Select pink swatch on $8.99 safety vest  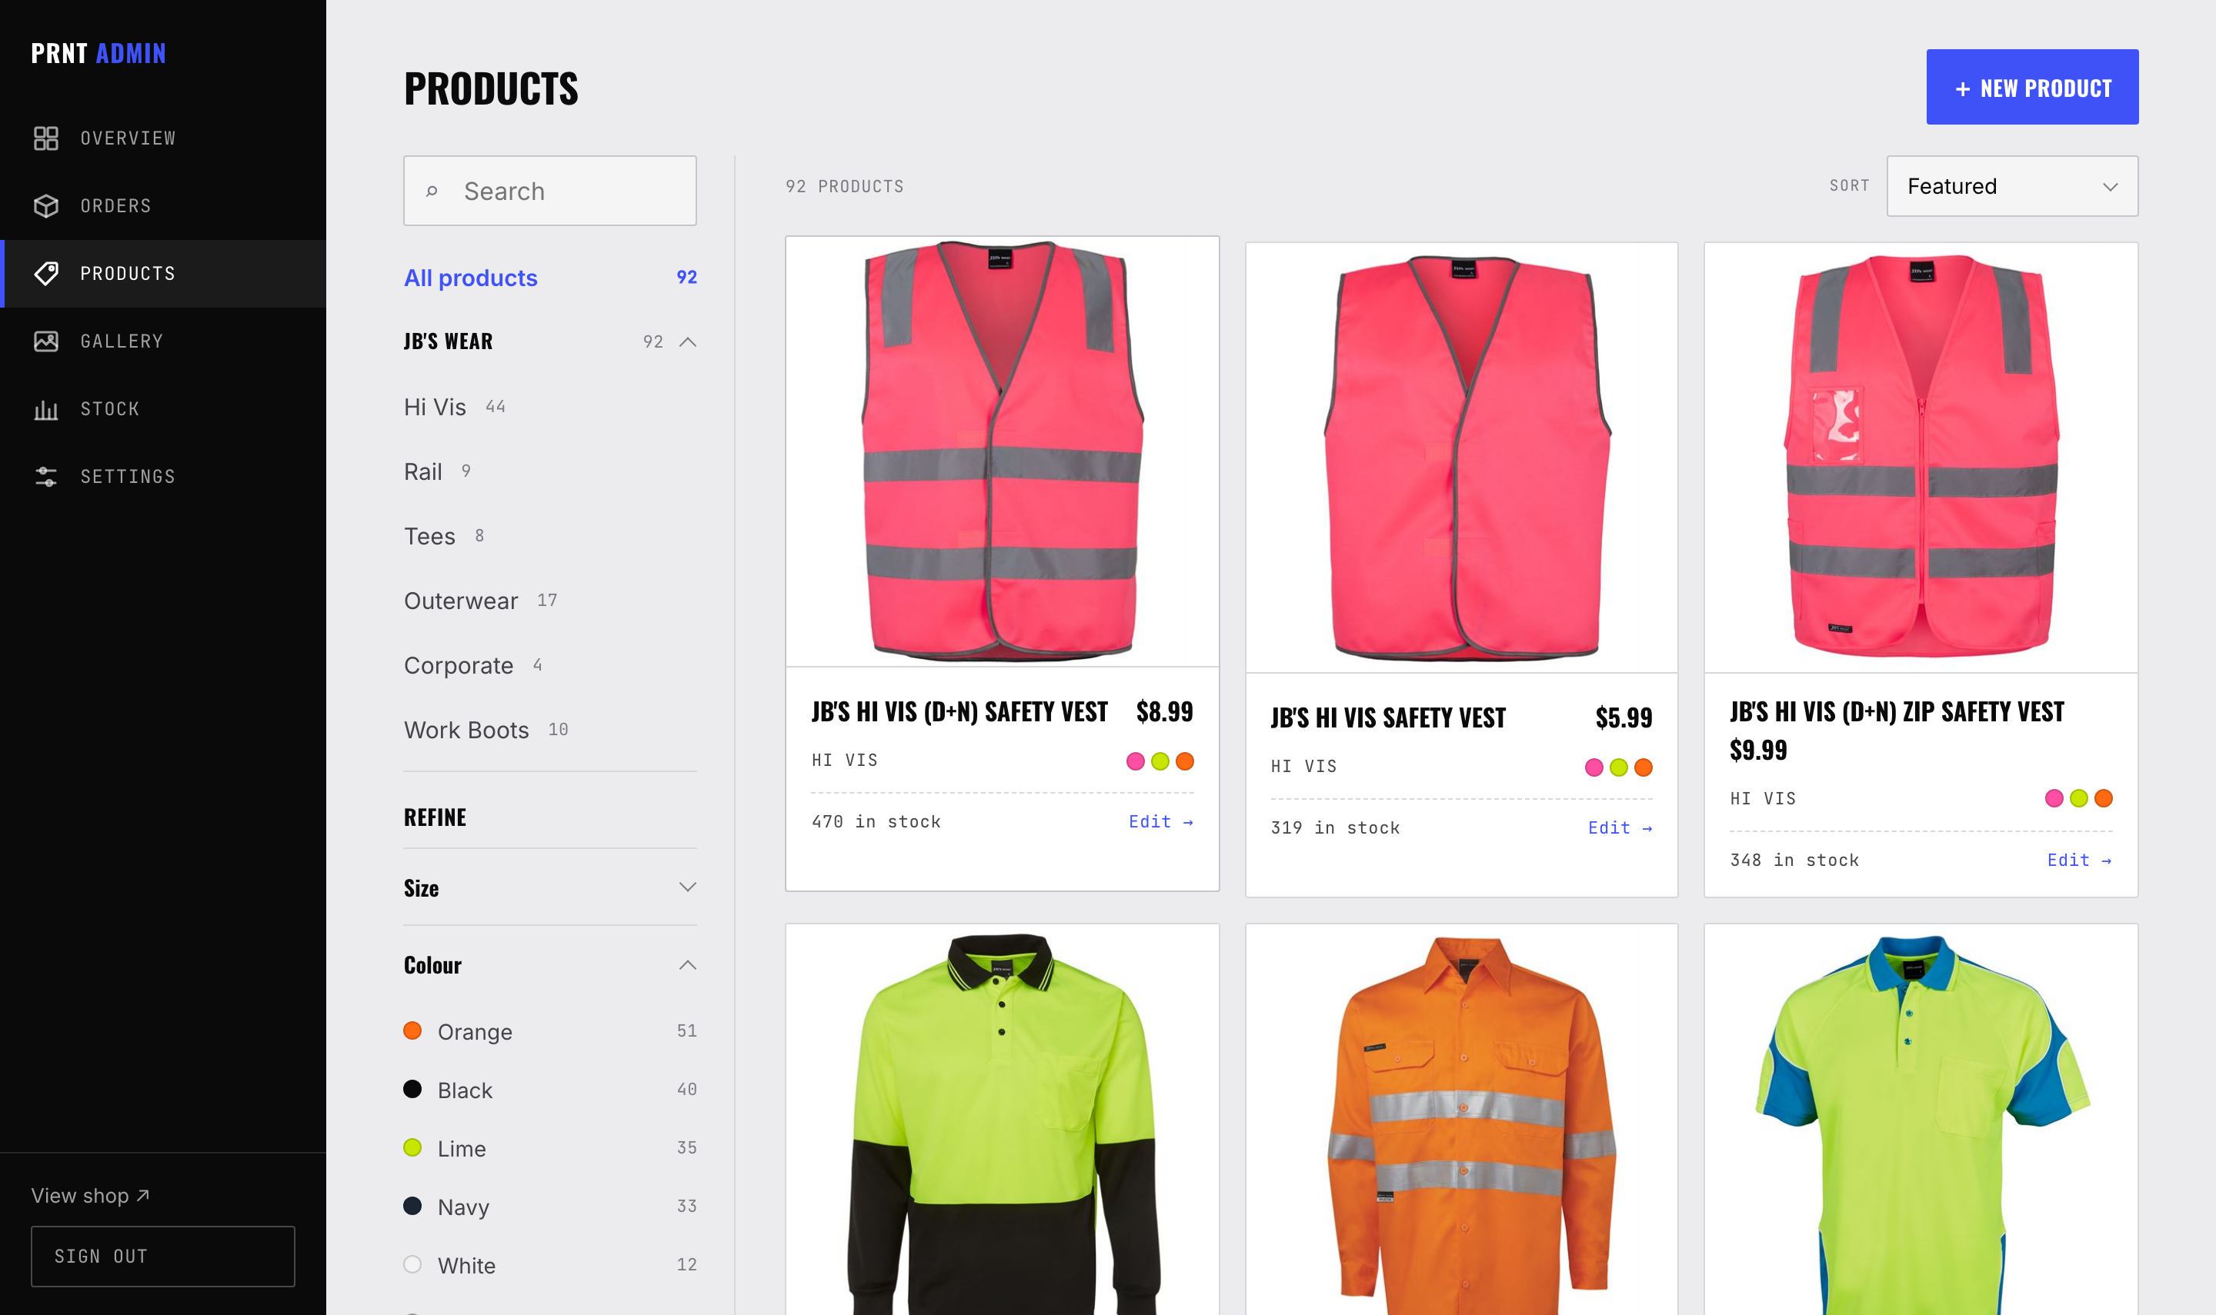[1136, 761]
